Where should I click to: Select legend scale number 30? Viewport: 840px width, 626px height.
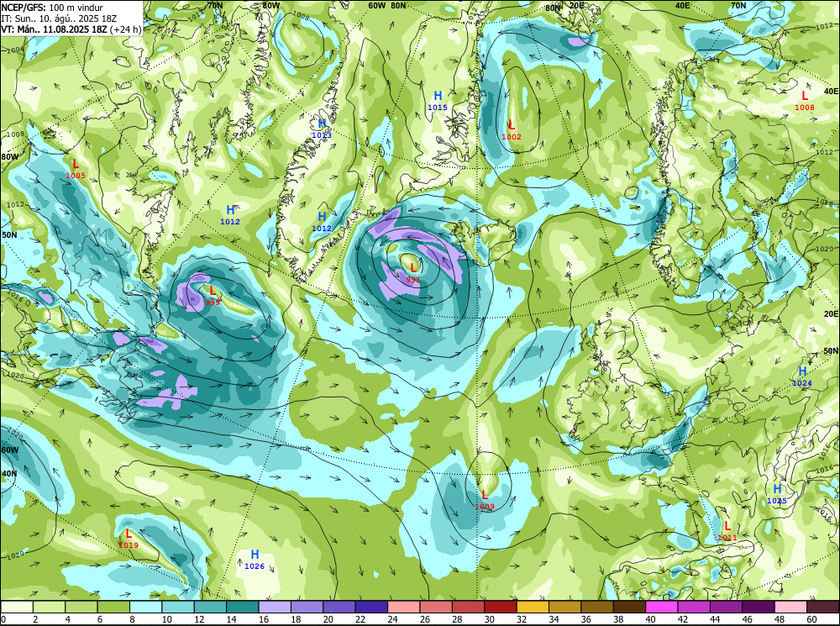[x=489, y=619]
